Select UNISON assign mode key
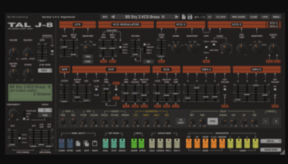This screenshot has height=164, width=288. [x=160, y=143]
